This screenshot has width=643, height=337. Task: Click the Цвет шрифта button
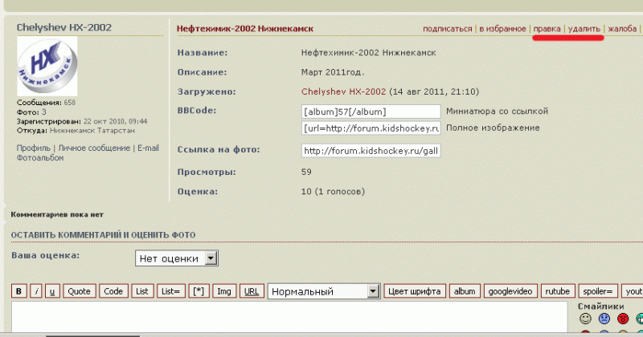415,291
